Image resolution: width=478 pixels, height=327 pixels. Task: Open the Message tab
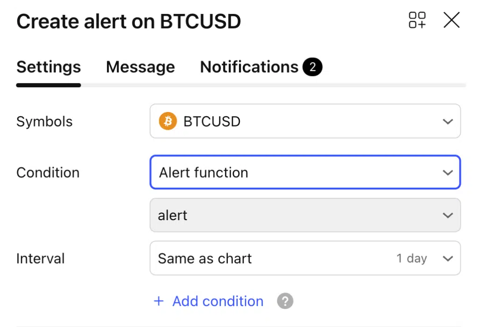[x=140, y=67]
